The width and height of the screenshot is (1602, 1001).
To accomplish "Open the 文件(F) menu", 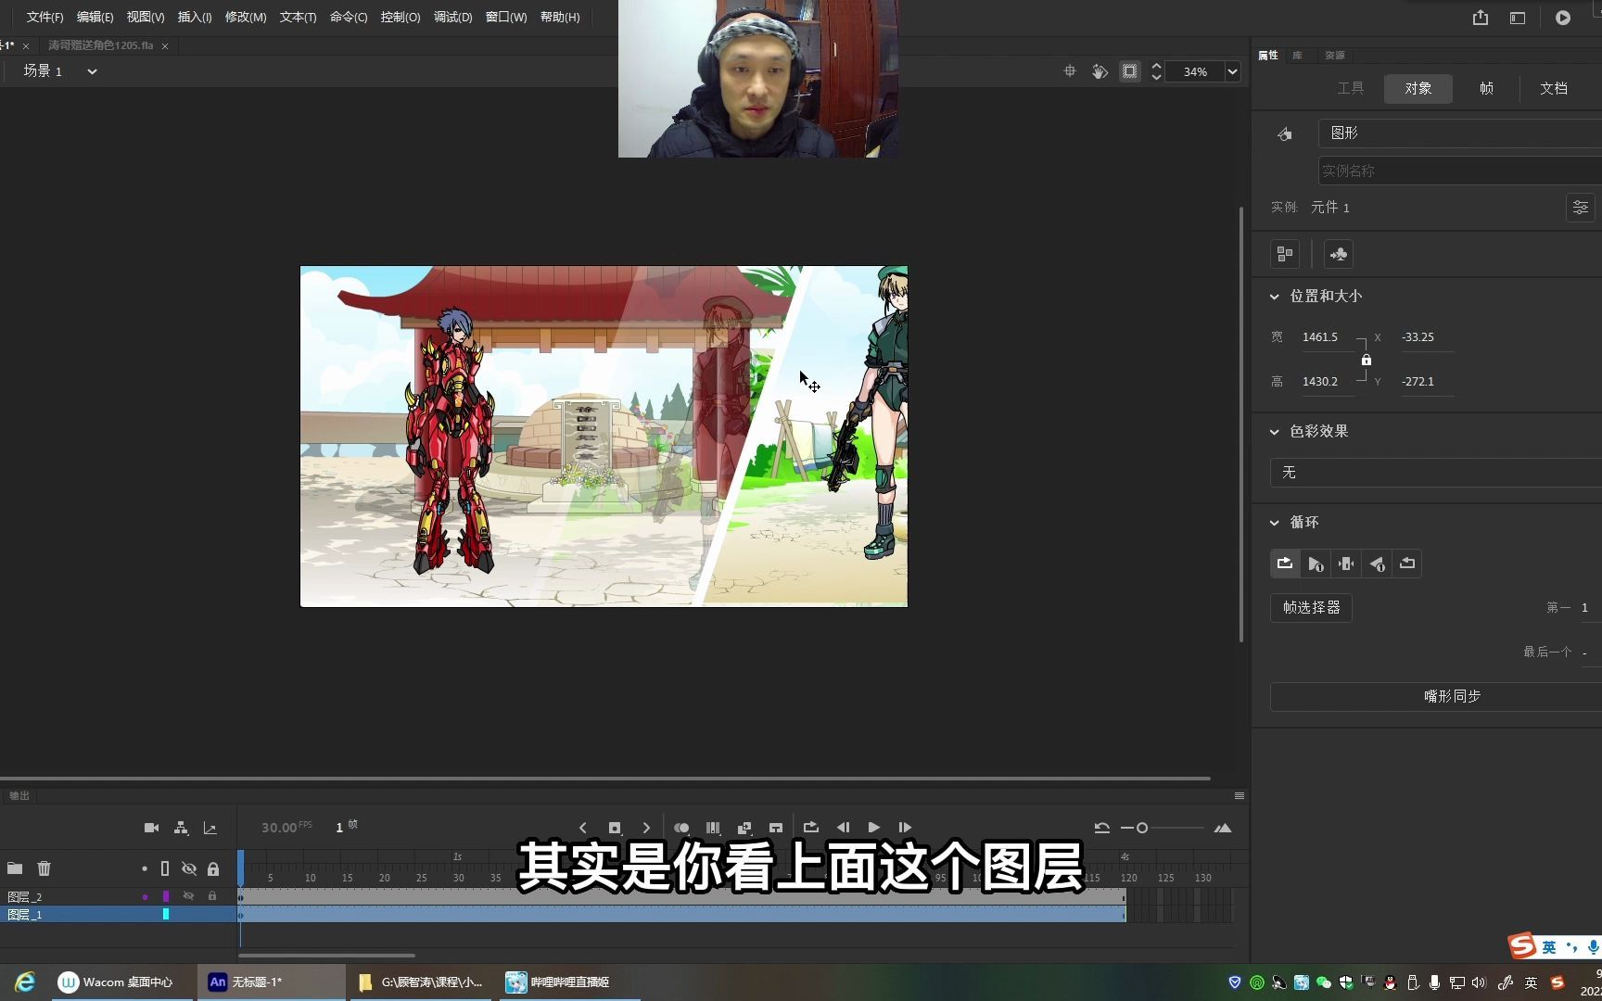I will point(44,17).
